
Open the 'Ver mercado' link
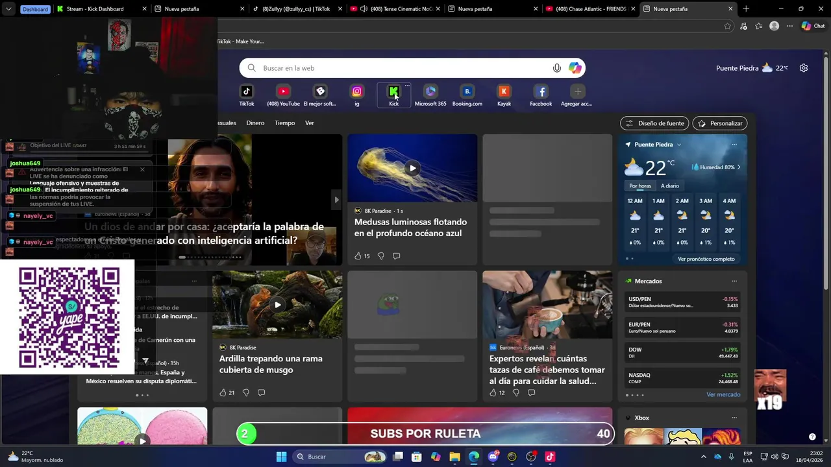point(723,394)
